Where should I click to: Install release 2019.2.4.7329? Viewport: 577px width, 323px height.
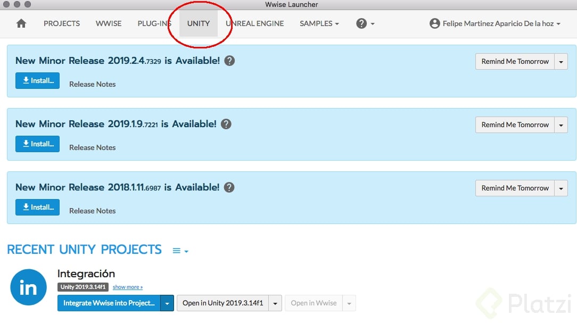click(38, 80)
